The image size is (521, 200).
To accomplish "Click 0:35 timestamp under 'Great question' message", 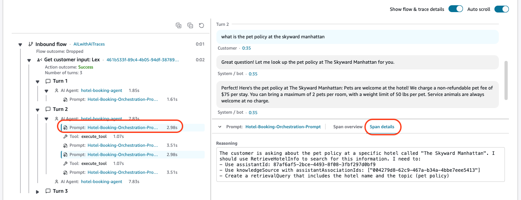I will [253, 74].
